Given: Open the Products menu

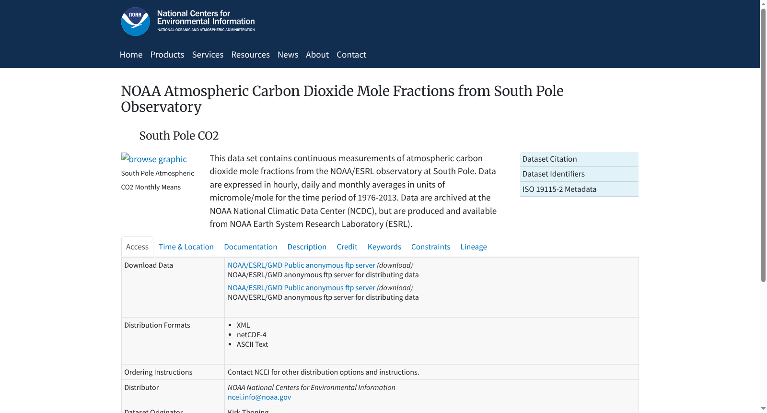Looking at the screenshot, I should [x=167, y=55].
